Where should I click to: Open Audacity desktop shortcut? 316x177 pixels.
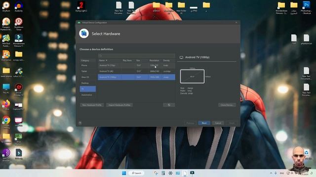point(19,6)
